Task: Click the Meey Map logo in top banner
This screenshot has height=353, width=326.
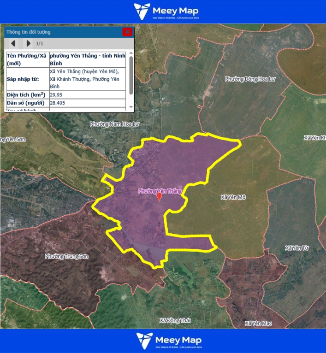Action: (167, 12)
